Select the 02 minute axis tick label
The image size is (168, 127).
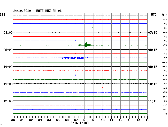pos(31,120)
